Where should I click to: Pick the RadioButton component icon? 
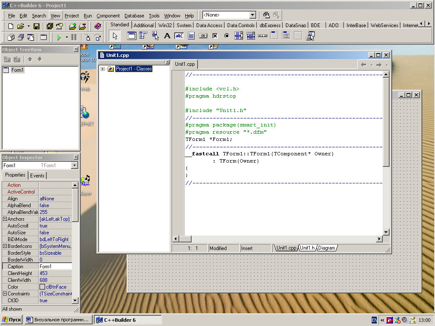coord(227,36)
